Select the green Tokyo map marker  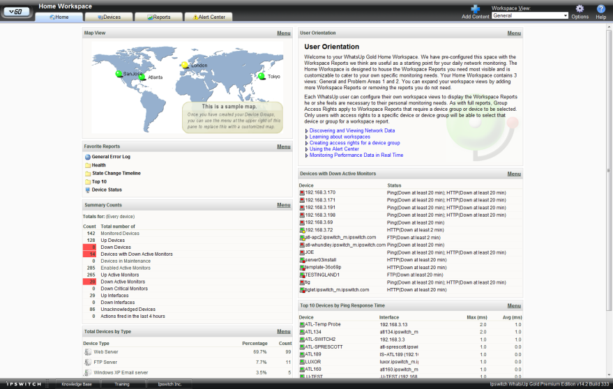pyautogui.click(x=262, y=76)
